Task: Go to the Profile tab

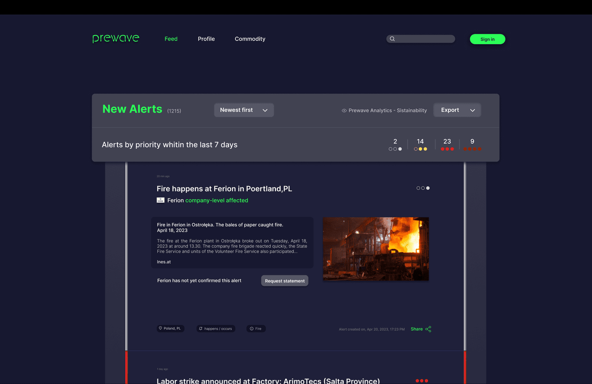Action: point(206,39)
